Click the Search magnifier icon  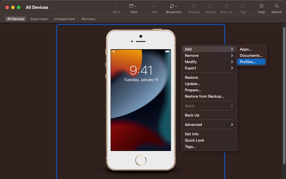277,6
